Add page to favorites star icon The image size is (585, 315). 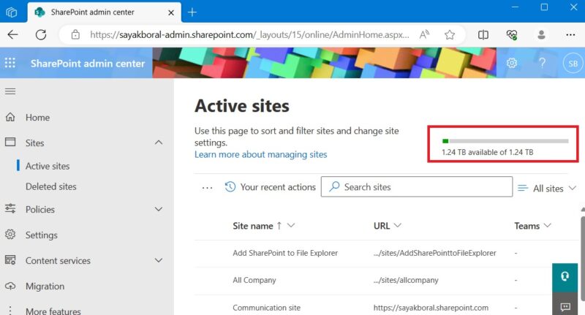tap(450, 34)
